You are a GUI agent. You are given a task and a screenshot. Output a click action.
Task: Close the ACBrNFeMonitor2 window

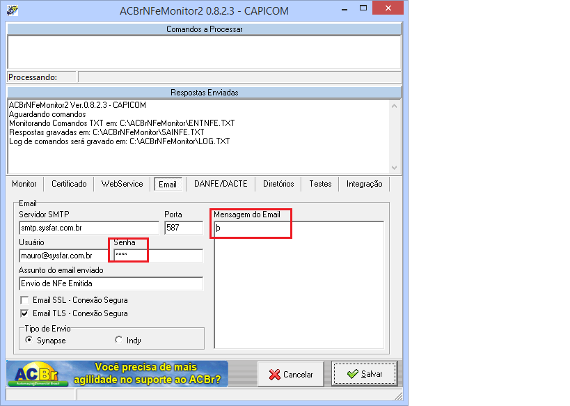[x=388, y=8]
